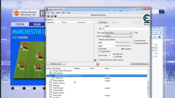Click the green A Select button icon
The height and width of the screenshot is (98, 175).
pyautogui.click(x=13, y=88)
